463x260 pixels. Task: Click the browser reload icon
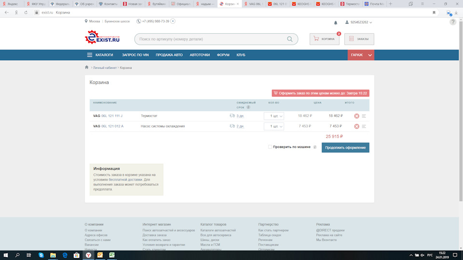pos(26,13)
